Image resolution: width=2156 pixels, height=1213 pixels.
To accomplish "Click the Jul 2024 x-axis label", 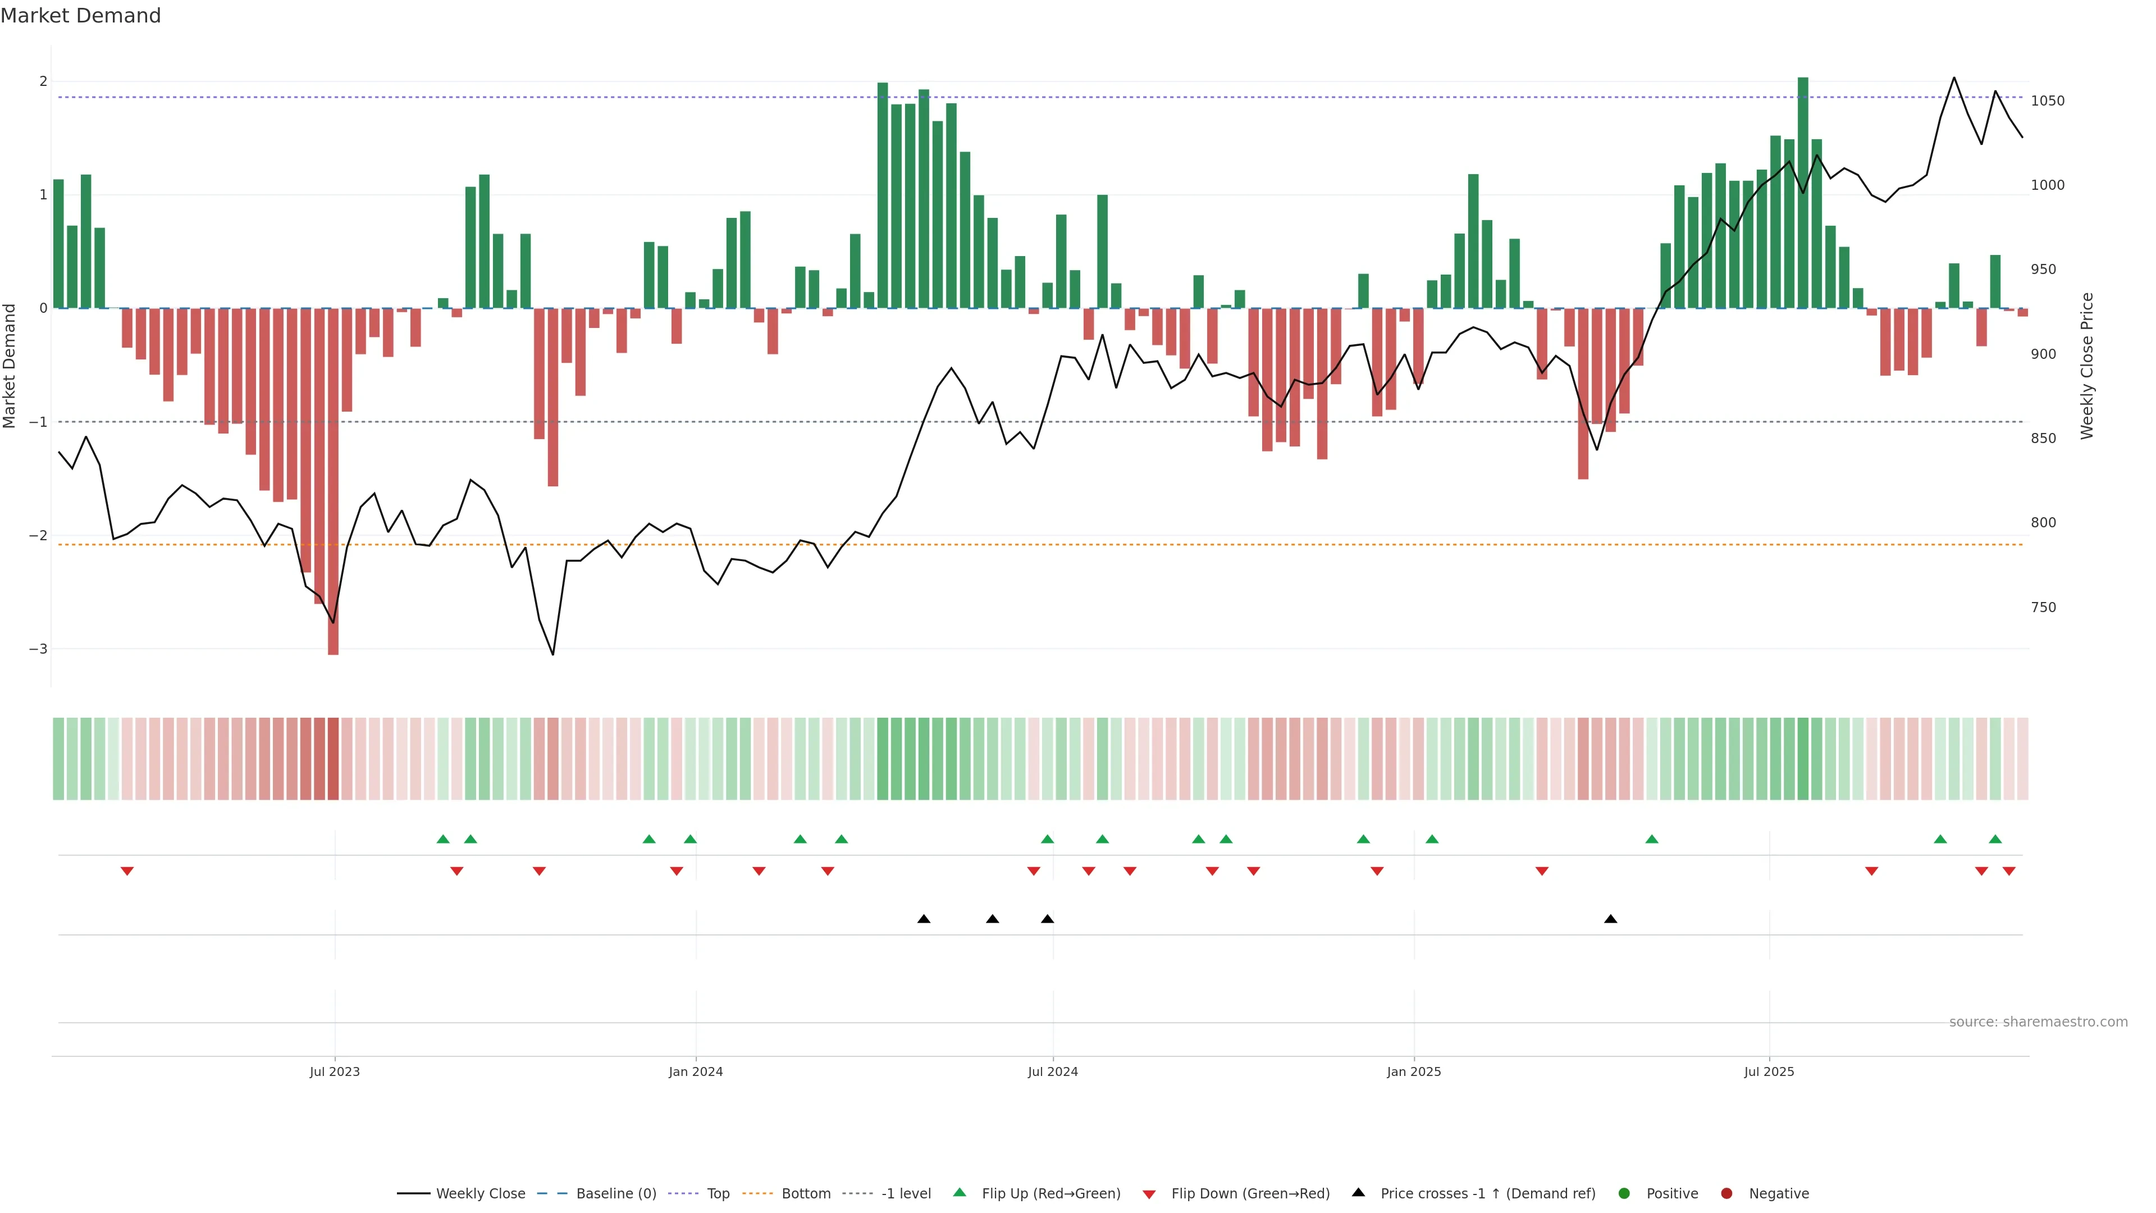I will pyautogui.click(x=1053, y=1071).
